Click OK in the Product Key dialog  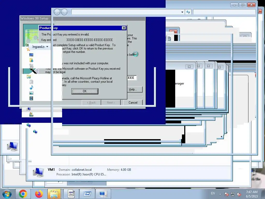85,91
